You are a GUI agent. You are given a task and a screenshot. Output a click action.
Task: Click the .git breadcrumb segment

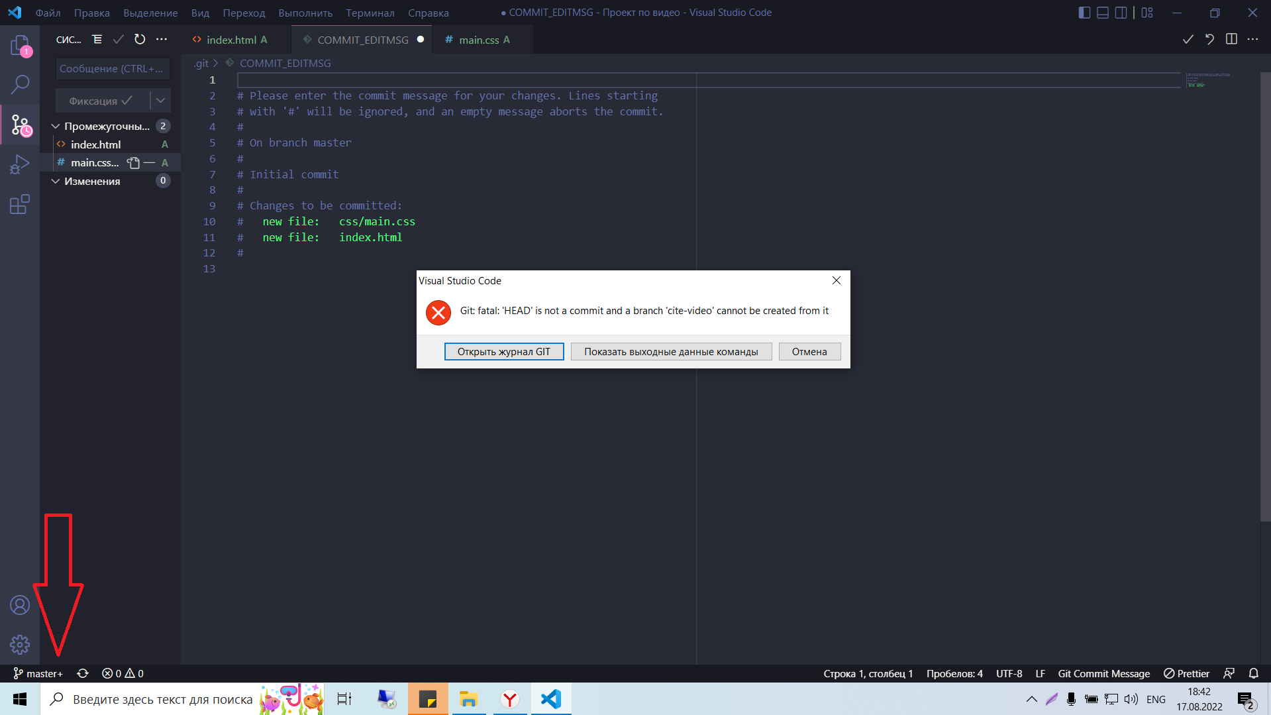[201, 64]
